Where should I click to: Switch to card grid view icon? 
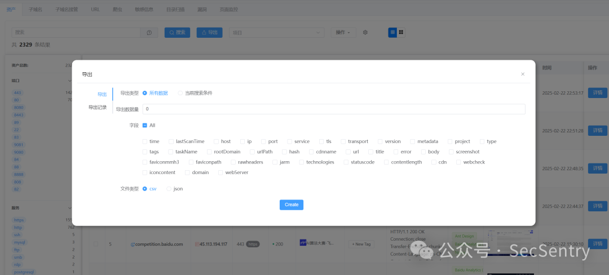401,33
